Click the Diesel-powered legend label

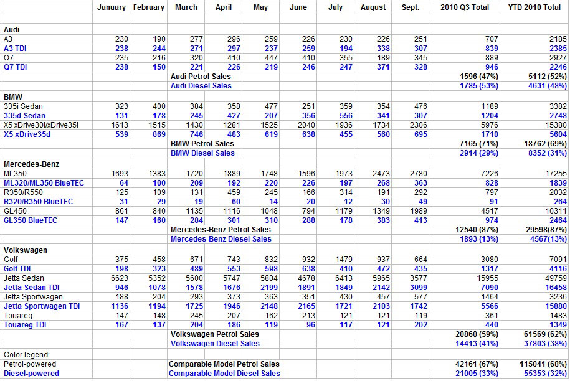(31, 374)
